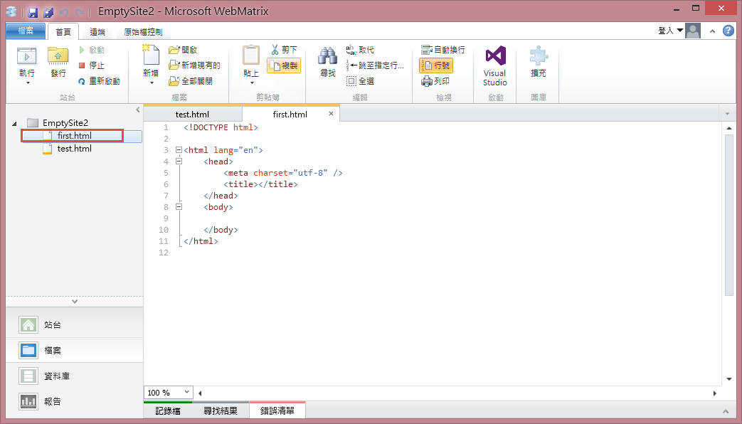Open the Run (執行) dropdown arrow
Viewport: 742px width, 424px height.
tap(28, 83)
